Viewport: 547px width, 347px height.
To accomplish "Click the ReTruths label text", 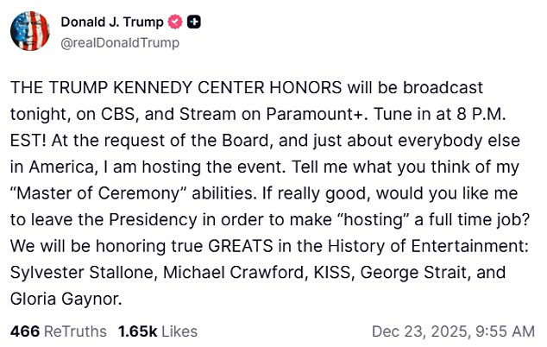I will tap(75, 331).
